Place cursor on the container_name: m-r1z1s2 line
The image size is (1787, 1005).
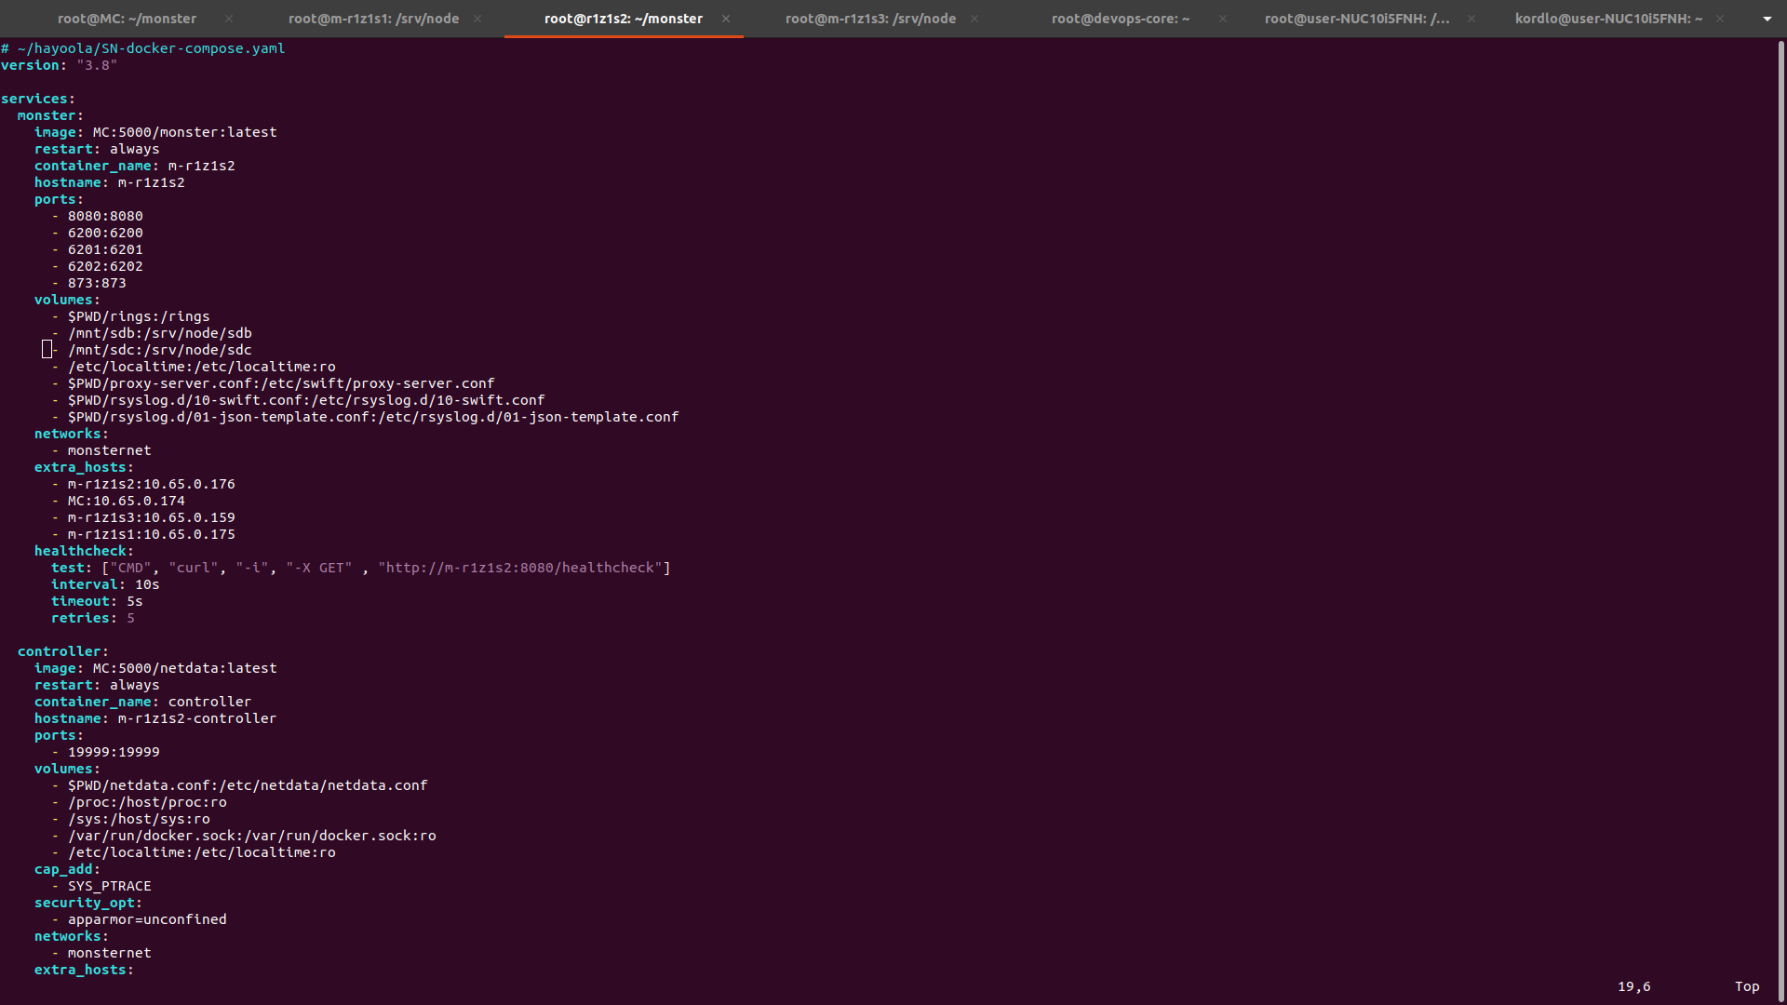tap(135, 166)
